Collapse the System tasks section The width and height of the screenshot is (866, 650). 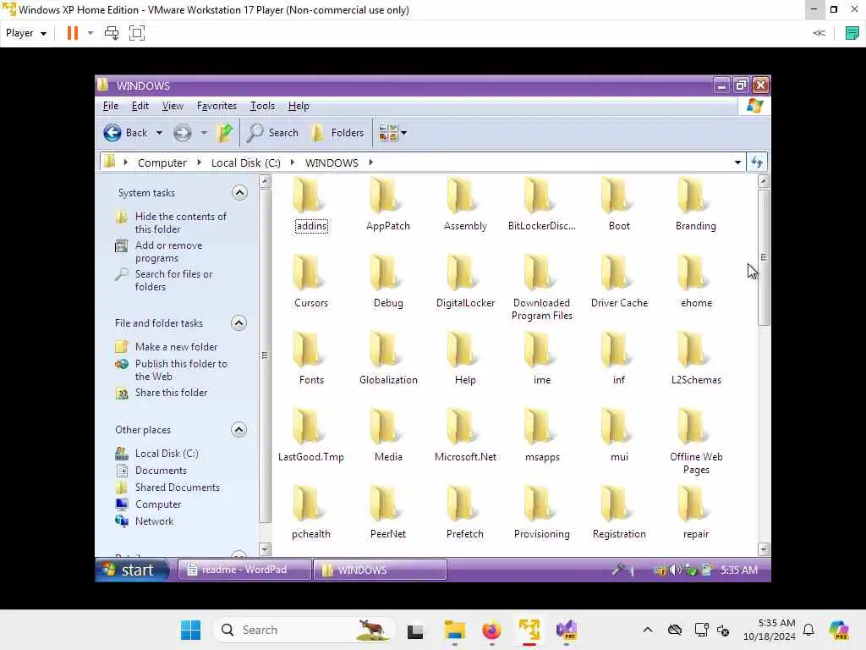pos(239,192)
